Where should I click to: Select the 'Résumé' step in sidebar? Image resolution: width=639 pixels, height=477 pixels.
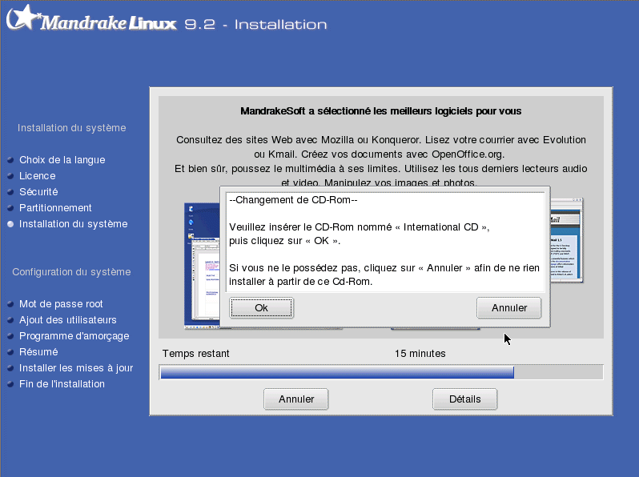point(38,351)
